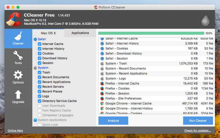220x138 pixels.
Task: Click the Firefox icon beside Internet Cache
Action: (x=102, y=83)
